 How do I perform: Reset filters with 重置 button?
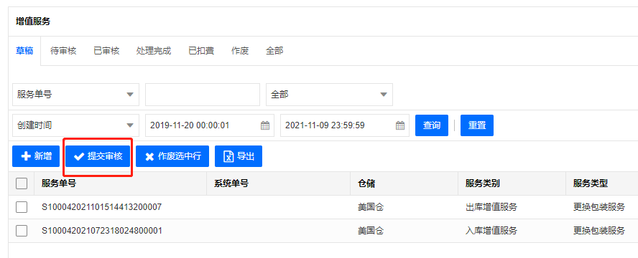[x=477, y=125]
